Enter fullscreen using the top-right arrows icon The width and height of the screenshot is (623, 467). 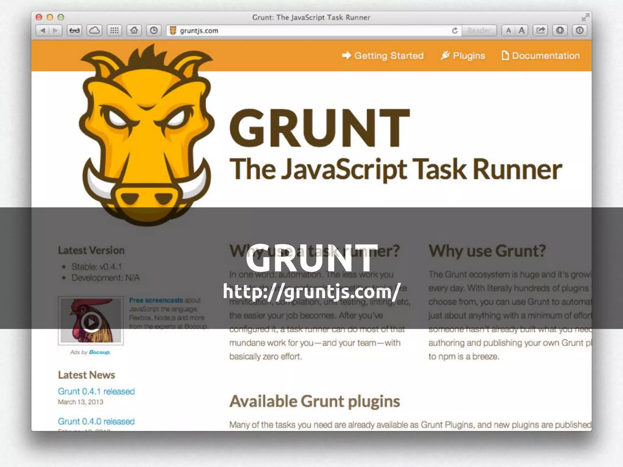585,18
